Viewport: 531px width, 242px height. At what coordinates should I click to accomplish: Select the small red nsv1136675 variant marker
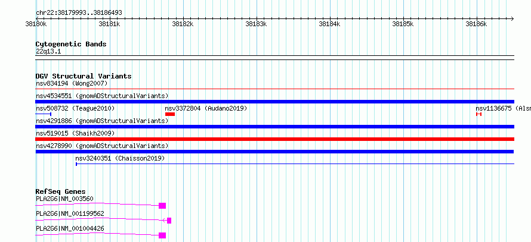479,114
